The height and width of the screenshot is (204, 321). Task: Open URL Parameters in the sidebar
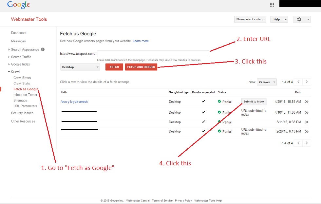coord(25,106)
